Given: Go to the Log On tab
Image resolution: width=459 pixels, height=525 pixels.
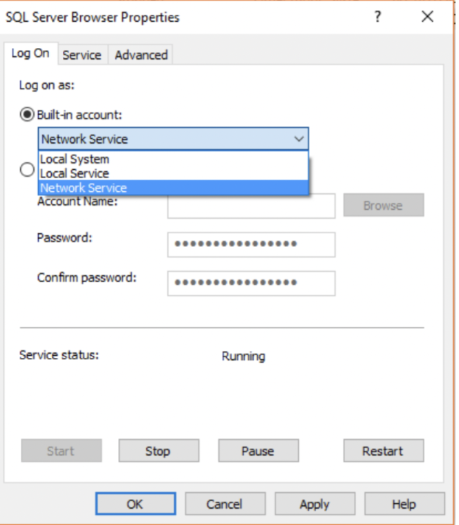Looking at the screenshot, I should (30, 53).
